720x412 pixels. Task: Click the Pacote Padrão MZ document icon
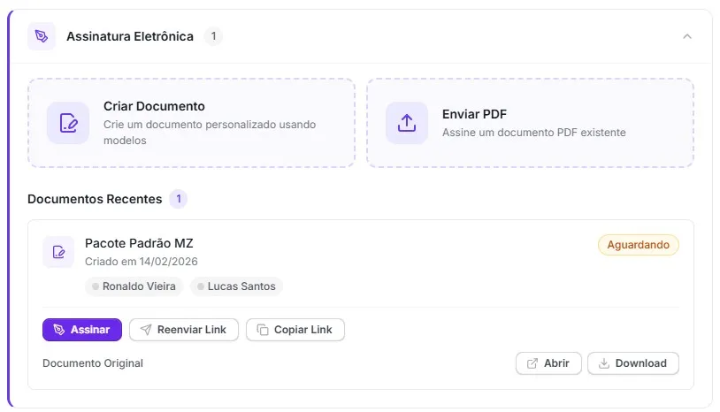pyautogui.click(x=58, y=252)
